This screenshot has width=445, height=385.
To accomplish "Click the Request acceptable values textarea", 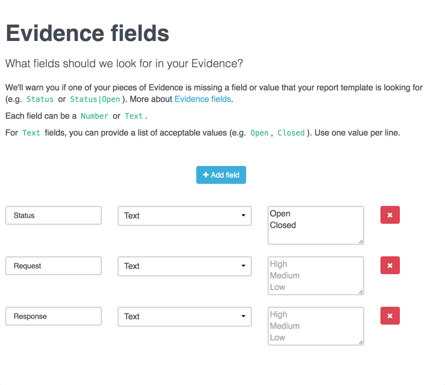I will click(316, 276).
